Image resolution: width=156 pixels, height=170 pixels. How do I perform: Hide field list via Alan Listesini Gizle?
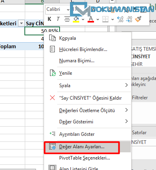tap(88, 168)
